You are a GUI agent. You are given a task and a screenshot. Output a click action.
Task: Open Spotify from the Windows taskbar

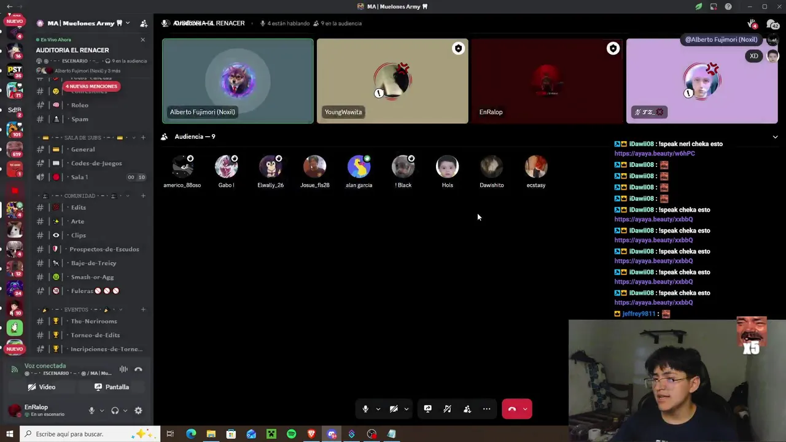tap(291, 434)
